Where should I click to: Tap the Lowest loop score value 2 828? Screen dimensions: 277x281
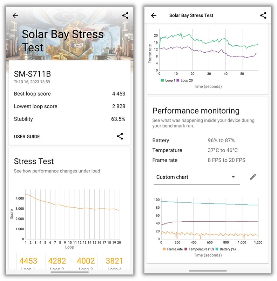(119, 106)
